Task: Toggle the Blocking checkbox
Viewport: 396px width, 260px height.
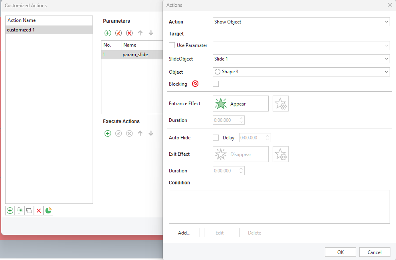Action: click(216, 84)
